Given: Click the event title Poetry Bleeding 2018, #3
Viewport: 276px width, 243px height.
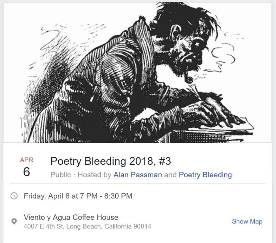Looking at the screenshot, I should 111,161.
